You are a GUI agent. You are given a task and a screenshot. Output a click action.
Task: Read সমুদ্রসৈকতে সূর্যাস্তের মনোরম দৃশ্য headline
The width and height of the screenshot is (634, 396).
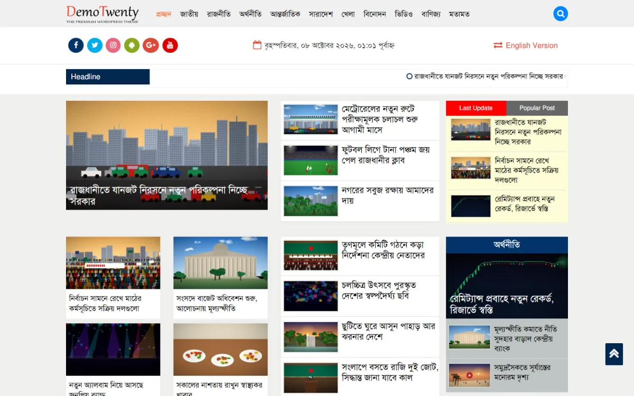click(523, 373)
